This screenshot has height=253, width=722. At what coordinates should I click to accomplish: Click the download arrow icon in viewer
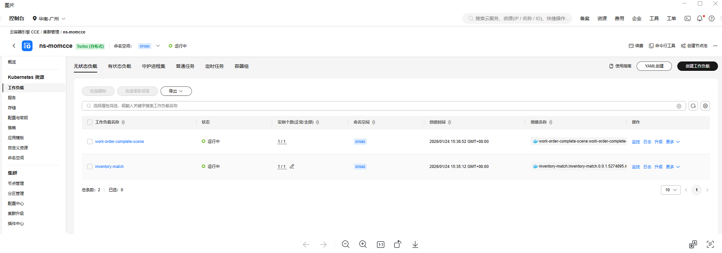[415, 244]
